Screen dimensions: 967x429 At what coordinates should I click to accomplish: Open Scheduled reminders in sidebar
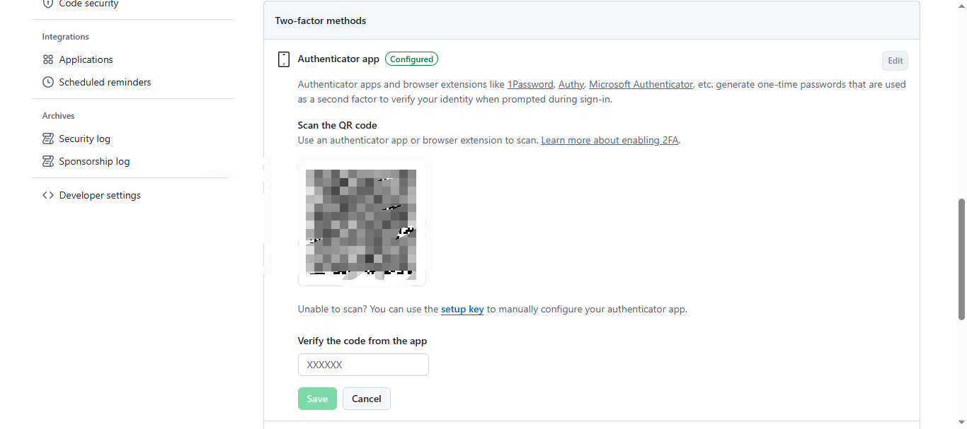105,83
